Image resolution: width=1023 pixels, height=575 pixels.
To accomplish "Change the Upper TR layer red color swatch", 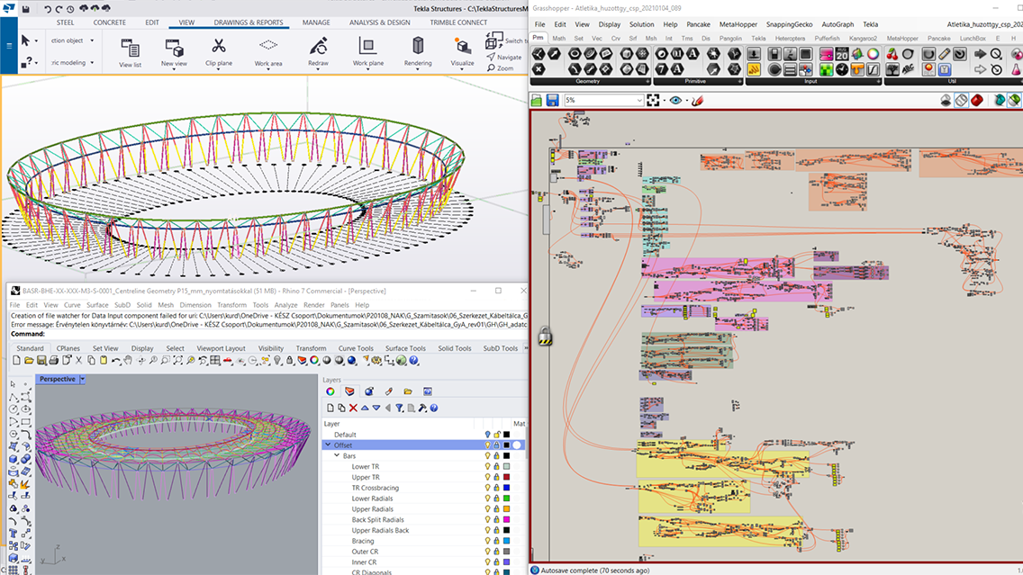I will (x=506, y=477).
